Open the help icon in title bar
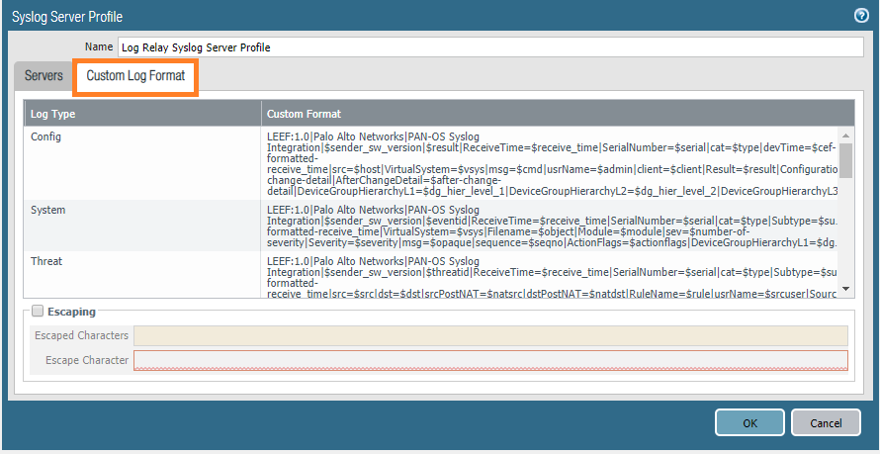Screen dimensions: 880x454 tap(860, 16)
